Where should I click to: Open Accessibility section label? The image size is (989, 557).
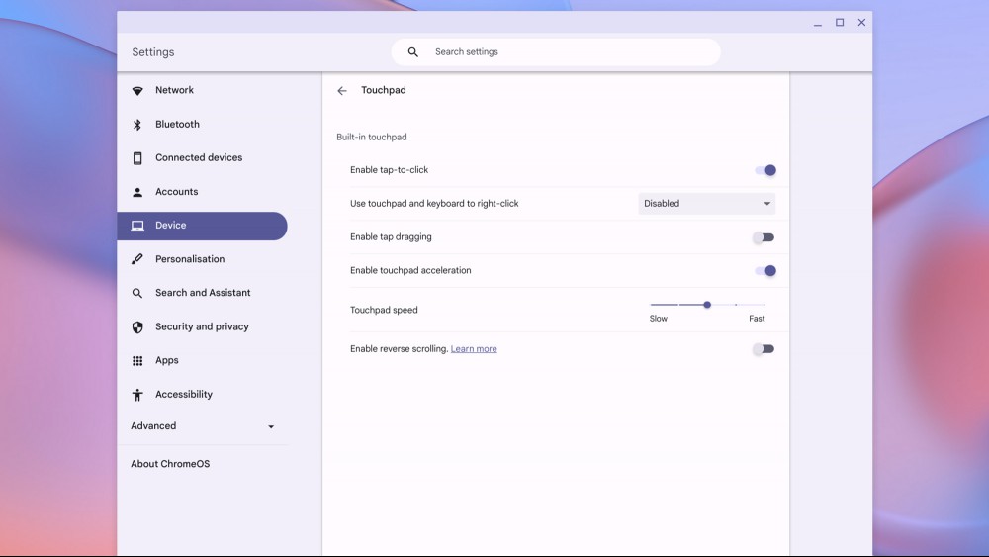(184, 394)
